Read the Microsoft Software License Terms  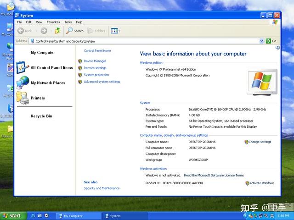coord(214,175)
